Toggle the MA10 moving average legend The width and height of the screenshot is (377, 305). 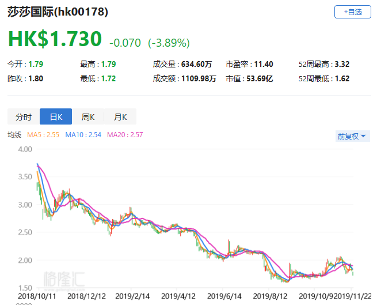coord(83,135)
